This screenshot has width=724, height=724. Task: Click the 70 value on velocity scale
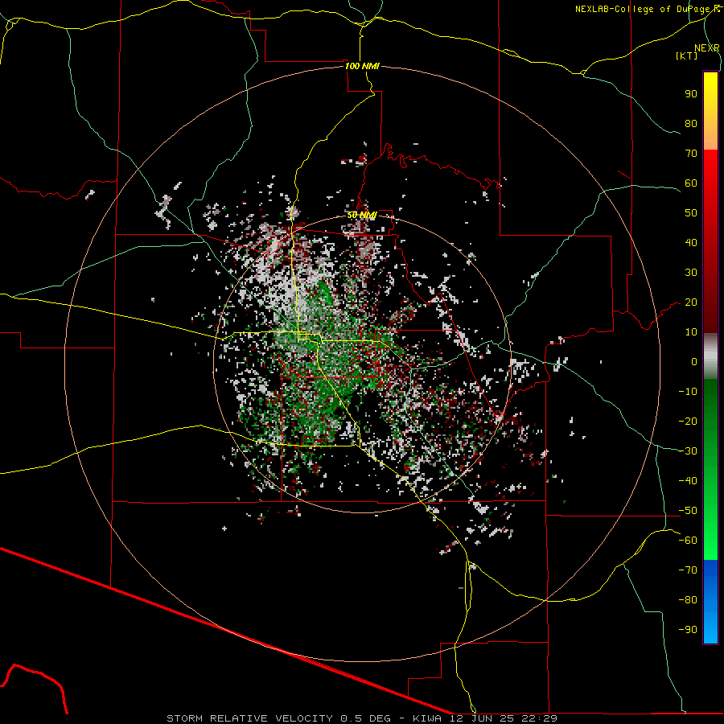tap(691, 154)
